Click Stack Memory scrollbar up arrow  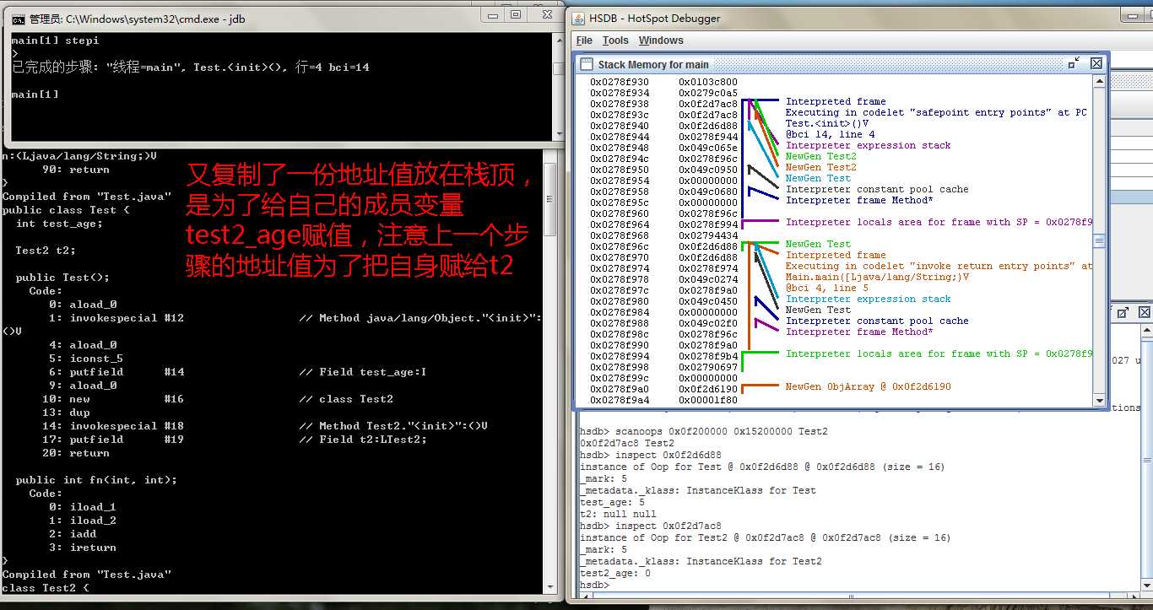point(1099,81)
